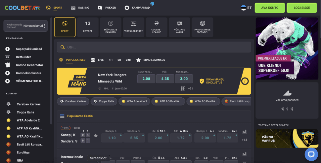Viewport: 321px width, 163px height.
Task: Bet Alla 18.5 at 1.72
Action: 181,138
